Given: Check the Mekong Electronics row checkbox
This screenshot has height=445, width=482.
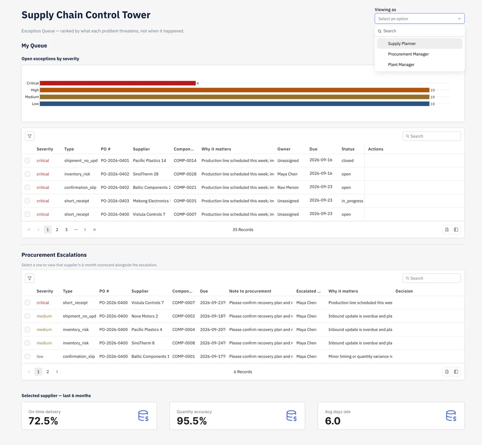Looking at the screenshot, I should (x=27, y=201).
